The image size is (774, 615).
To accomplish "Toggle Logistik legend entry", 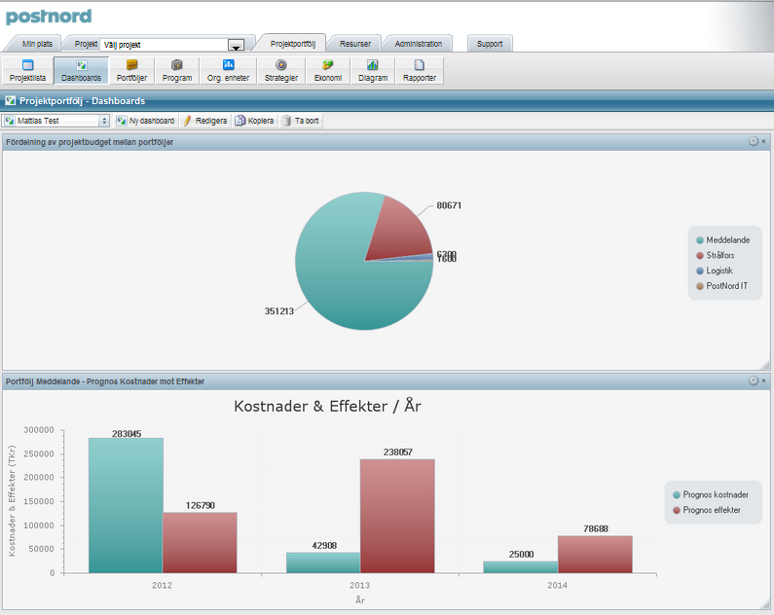I will coord(715,271).
